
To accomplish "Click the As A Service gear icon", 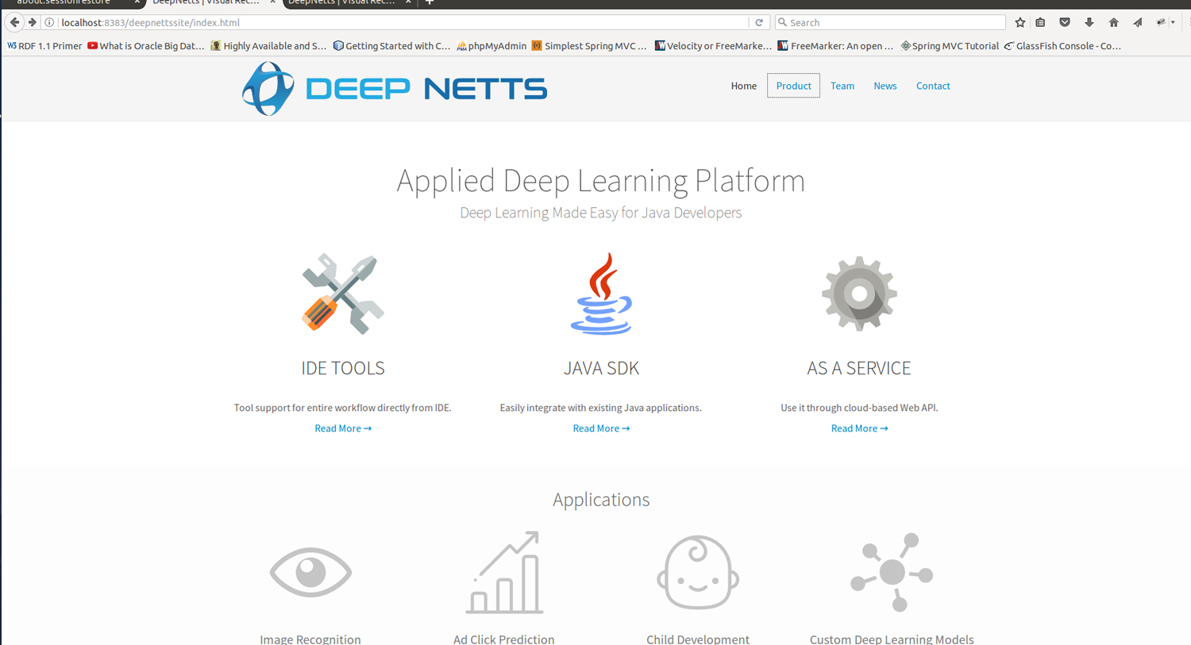I will click(859, 294).
